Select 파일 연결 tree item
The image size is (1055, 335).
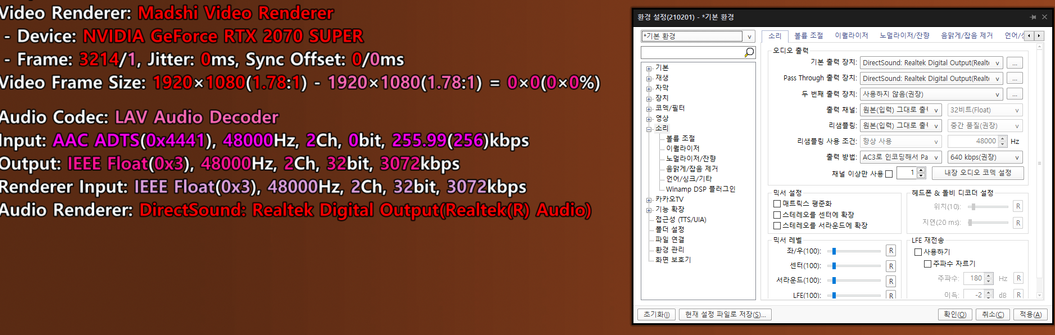click(669, 239)
